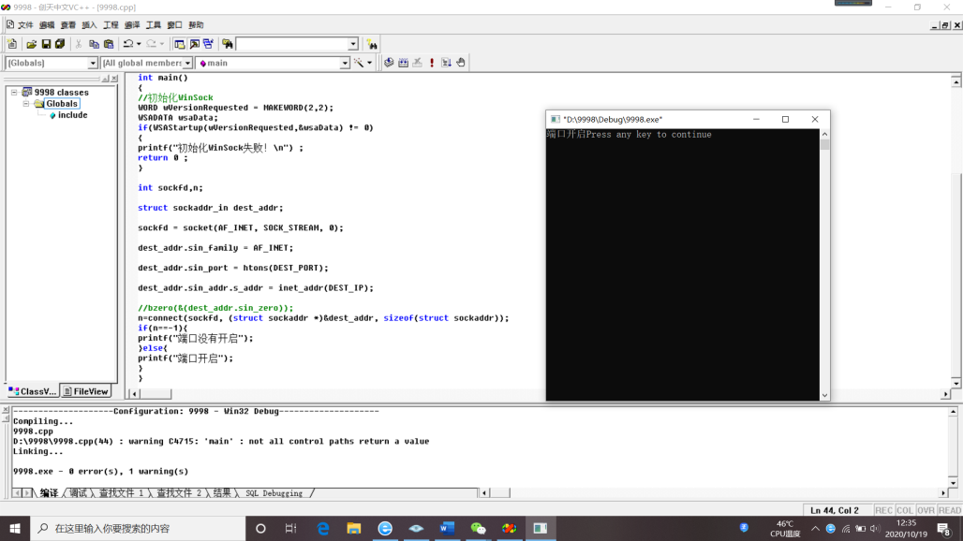Viewport: 963px width, 541px height.
Task: Click the hand breakpoint icon
Action: 461,63
